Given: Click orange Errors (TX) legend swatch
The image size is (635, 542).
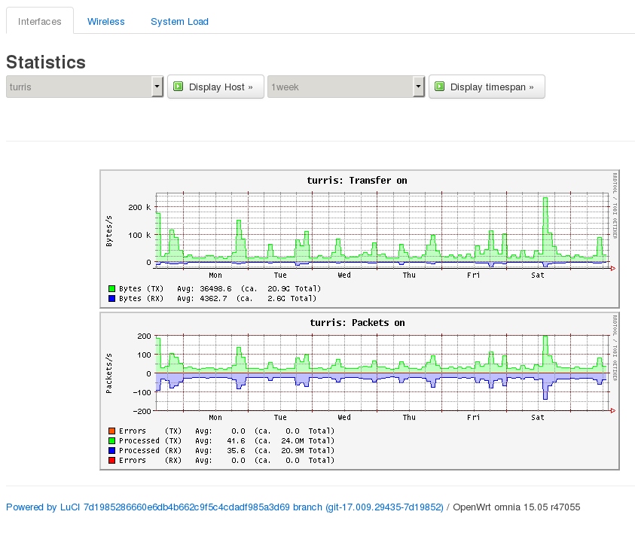Looking at the screenshot, I should coord(111,431).
